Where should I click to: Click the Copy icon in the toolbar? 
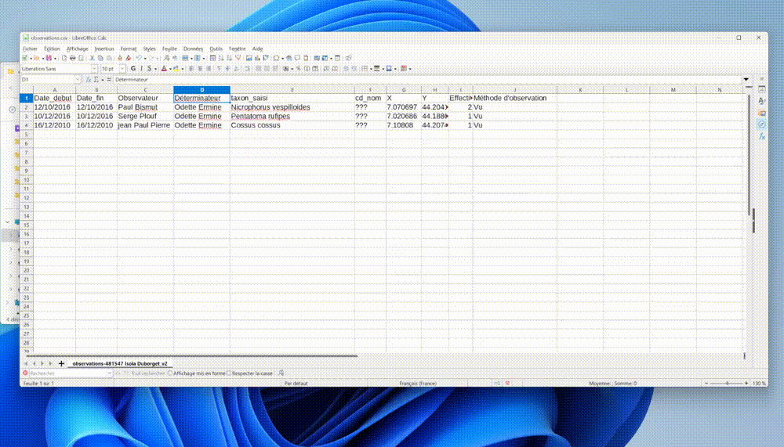(x=100, y=58)
